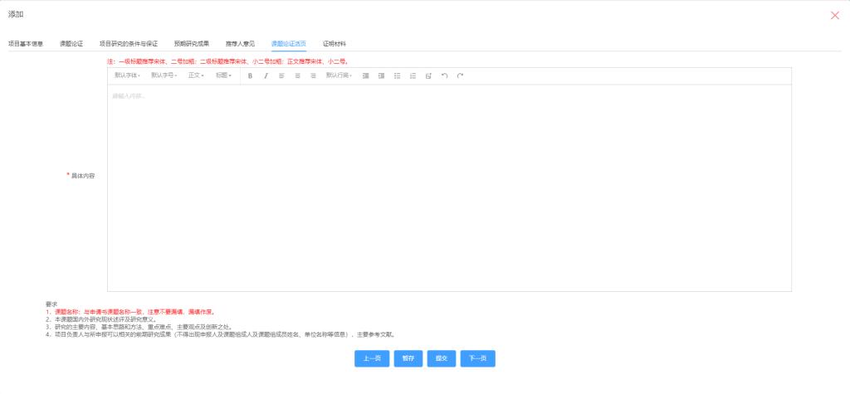This screenshot has width=850, height=394.
Task: Right-align text using the toolbar icon
Action: point(313,75)
